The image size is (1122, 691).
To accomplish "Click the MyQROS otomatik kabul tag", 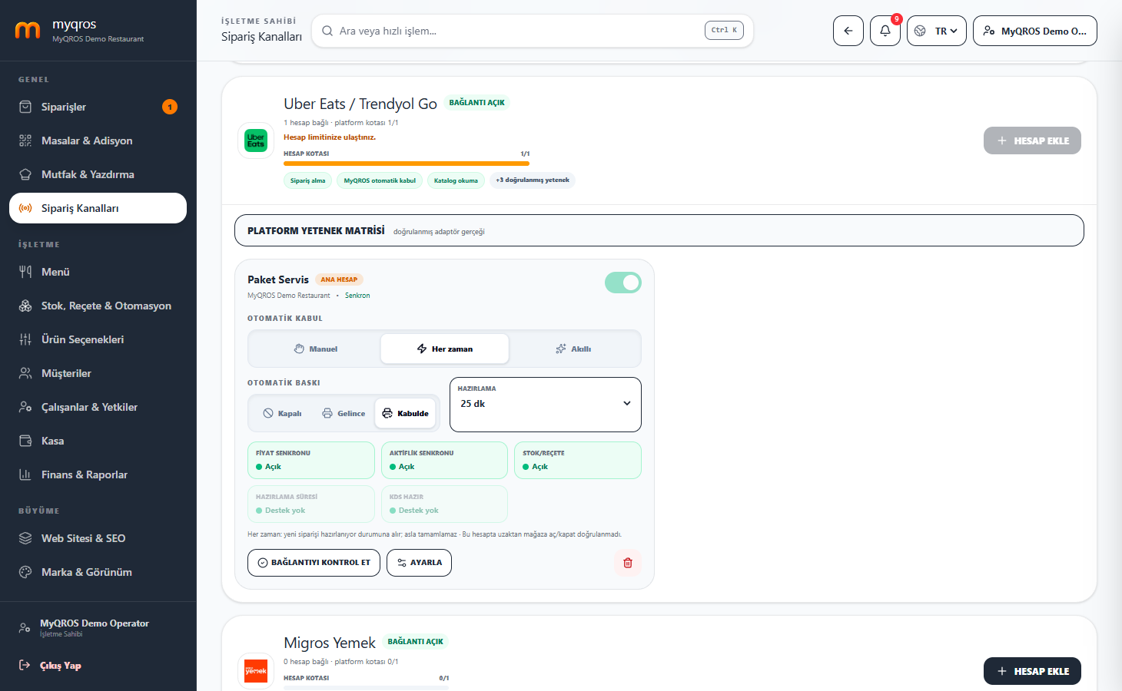I will [x=380, y=180].
